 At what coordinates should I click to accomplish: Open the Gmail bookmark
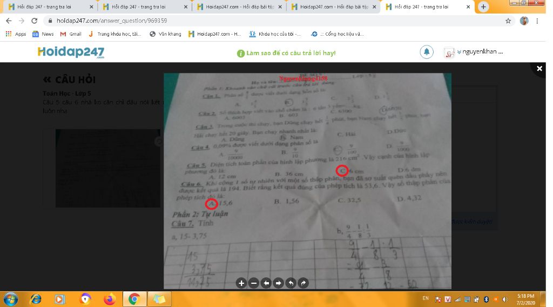click(x=71, y=34)
